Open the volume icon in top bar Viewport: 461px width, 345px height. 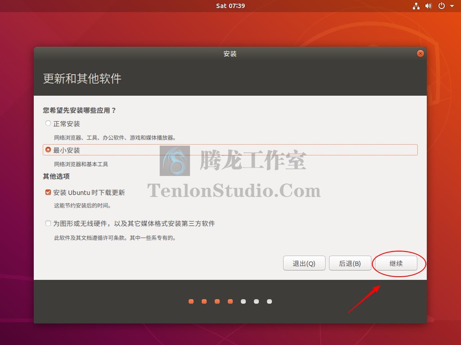(429, 6)
